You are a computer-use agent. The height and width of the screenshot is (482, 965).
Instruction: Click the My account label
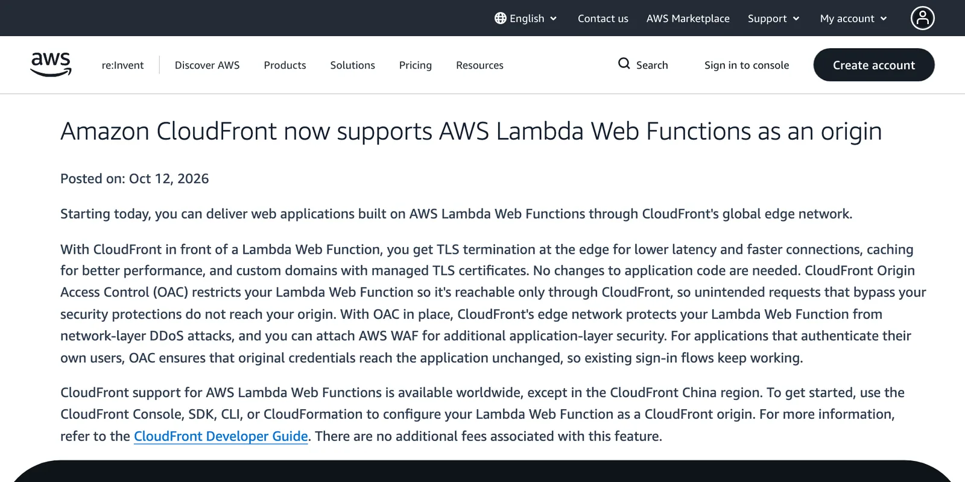[x=847, y=19]
